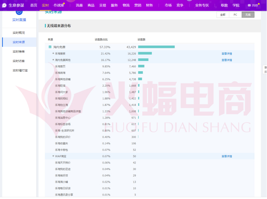
Task: Click the 来源 column header
Action: point(50,39)
